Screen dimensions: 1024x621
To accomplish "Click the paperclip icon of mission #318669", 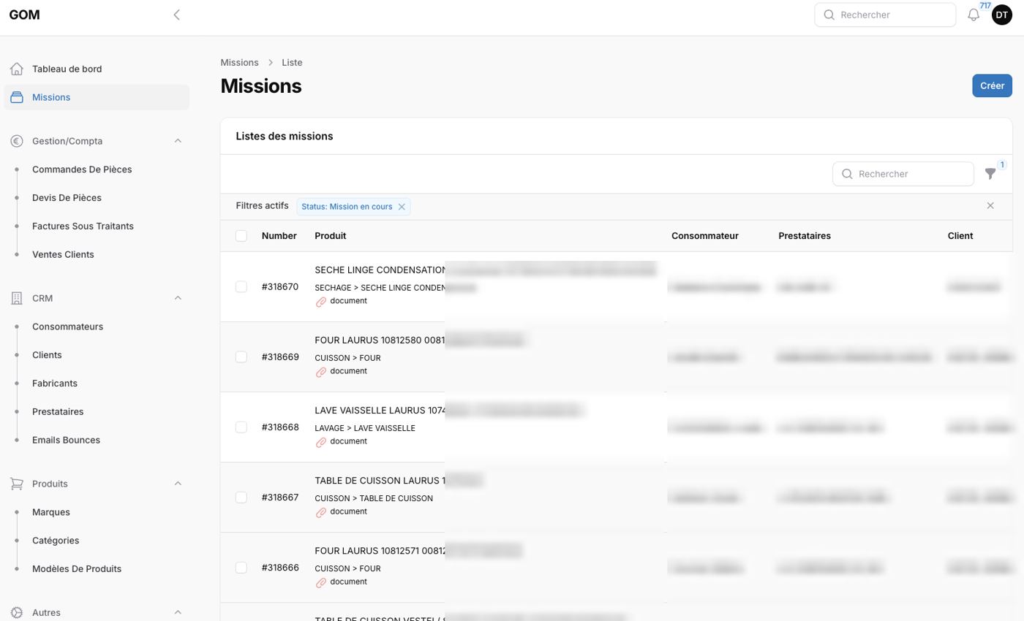I will (320, 372).
